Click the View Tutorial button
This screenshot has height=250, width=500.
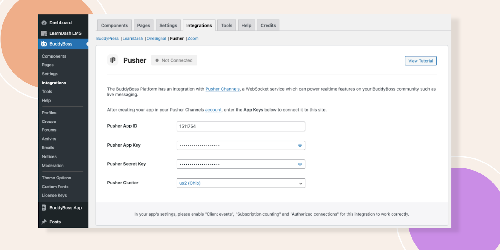pos(421,61)
